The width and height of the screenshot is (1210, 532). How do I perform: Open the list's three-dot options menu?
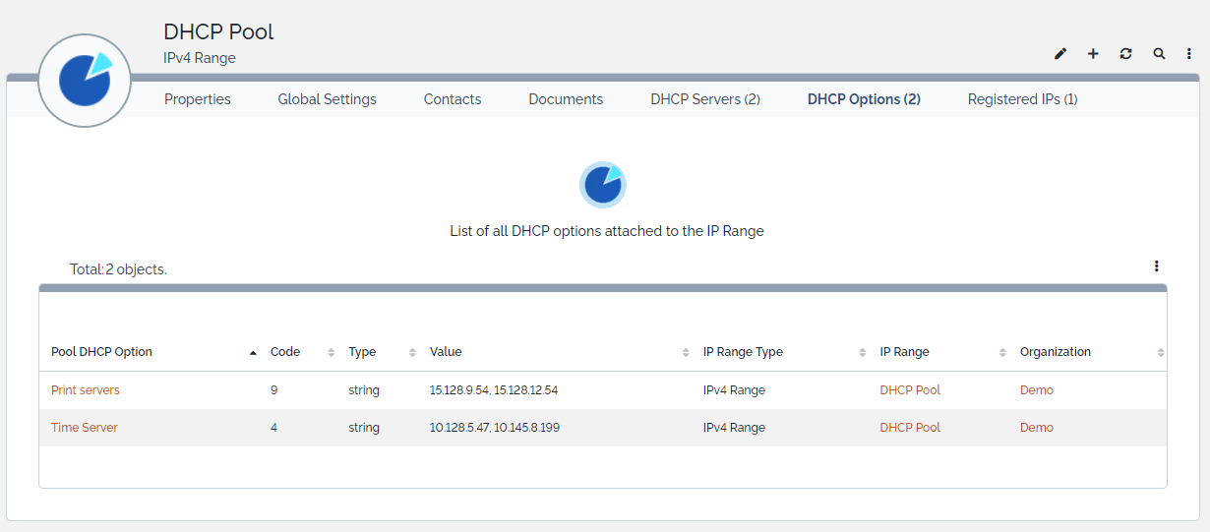(x=1157, y=266)
